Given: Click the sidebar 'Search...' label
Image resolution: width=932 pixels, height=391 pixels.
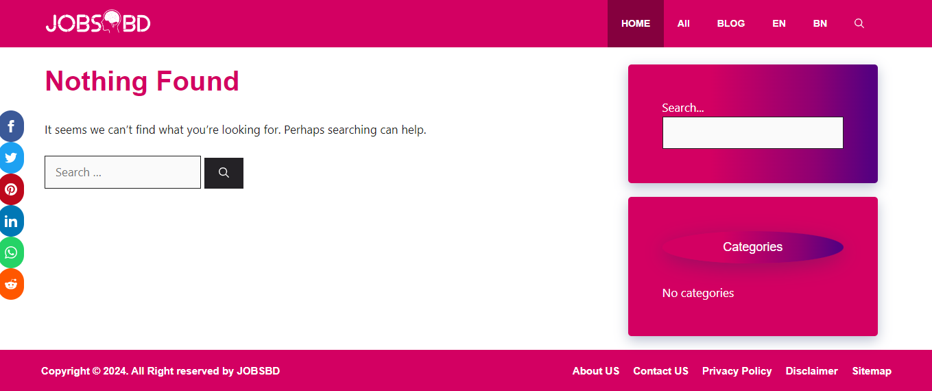Looking at the screenshot, I should point(683,108).
